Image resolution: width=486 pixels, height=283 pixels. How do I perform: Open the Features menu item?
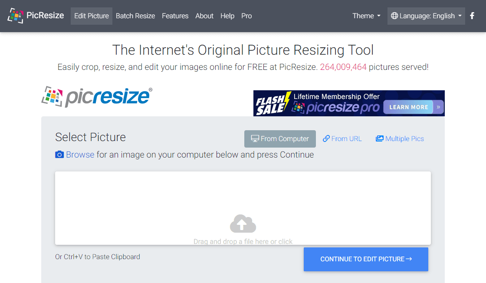tap(175, 16)
